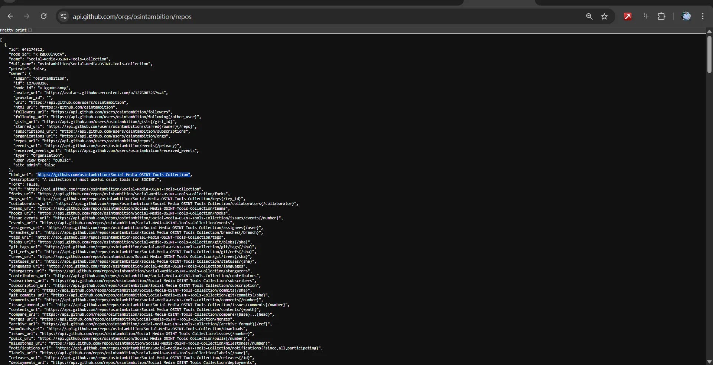The image size is (713, 365).
Task: Click the "user_view_type": "public" line
Action: pos(43,160)
